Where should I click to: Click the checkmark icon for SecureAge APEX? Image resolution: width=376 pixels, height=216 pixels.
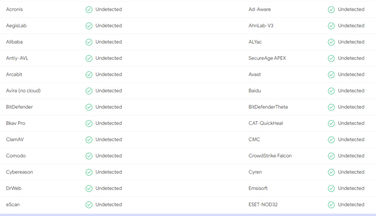331,58
